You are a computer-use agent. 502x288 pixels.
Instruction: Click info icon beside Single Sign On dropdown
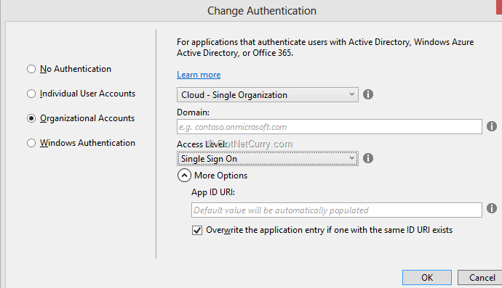(x=368, y=158)
